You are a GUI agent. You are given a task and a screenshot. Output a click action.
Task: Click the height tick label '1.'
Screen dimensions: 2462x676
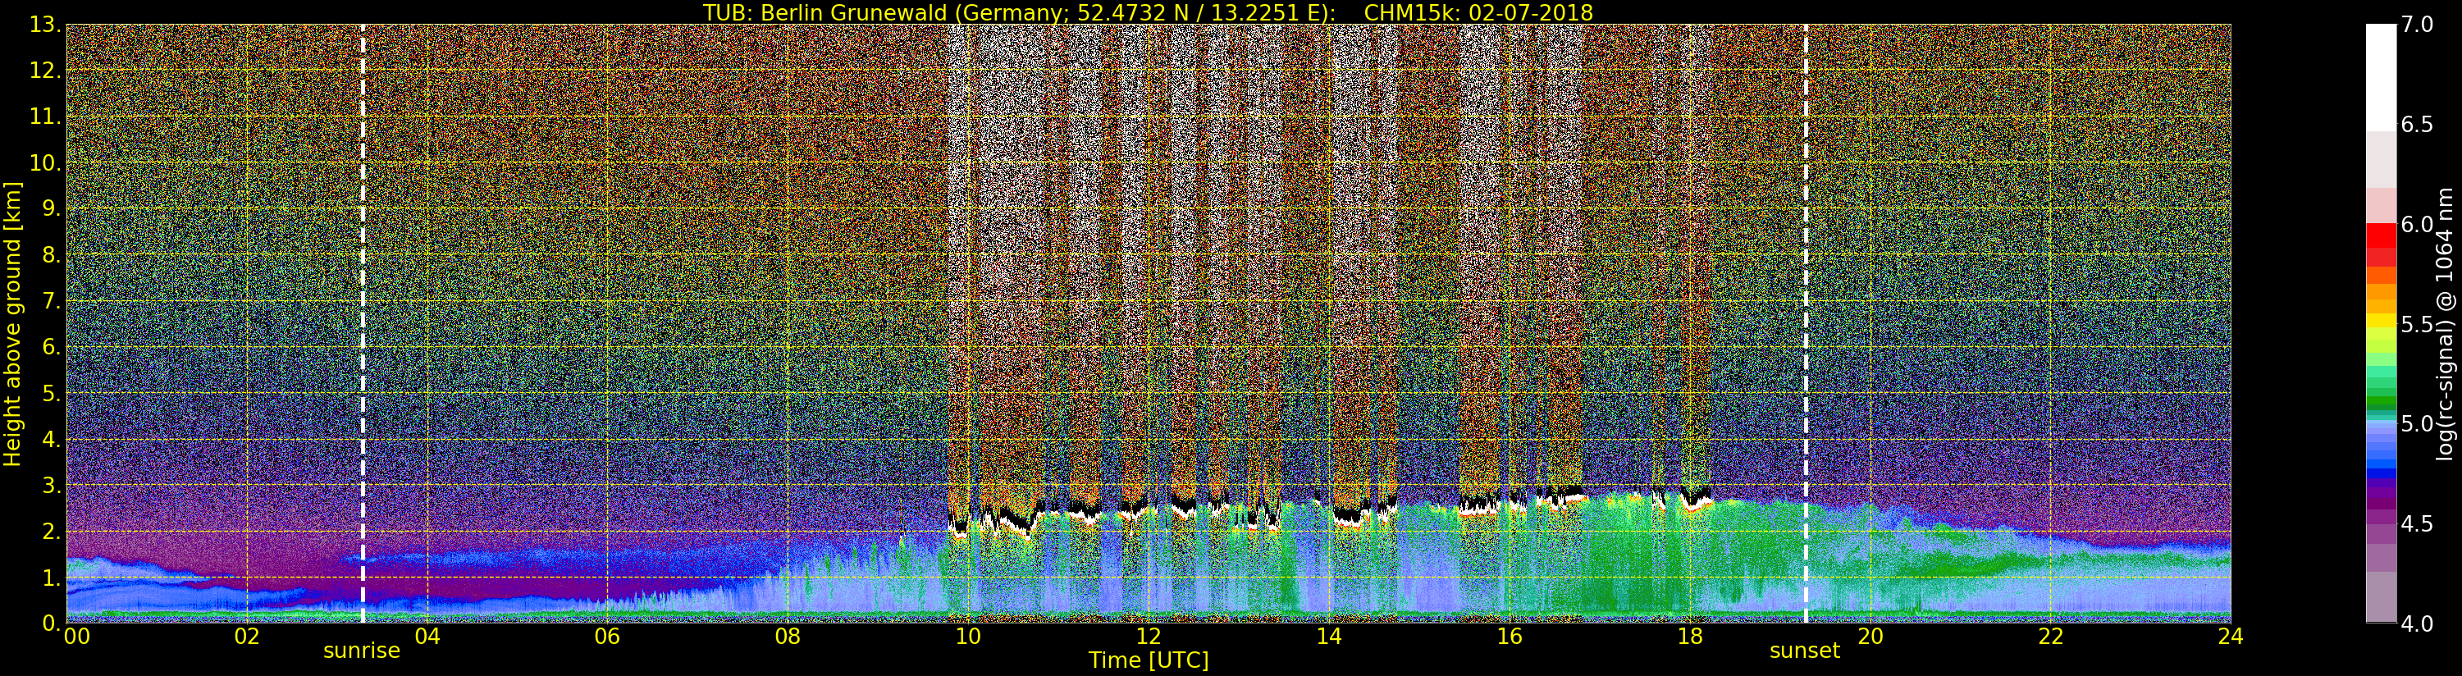tap(52, 577)
